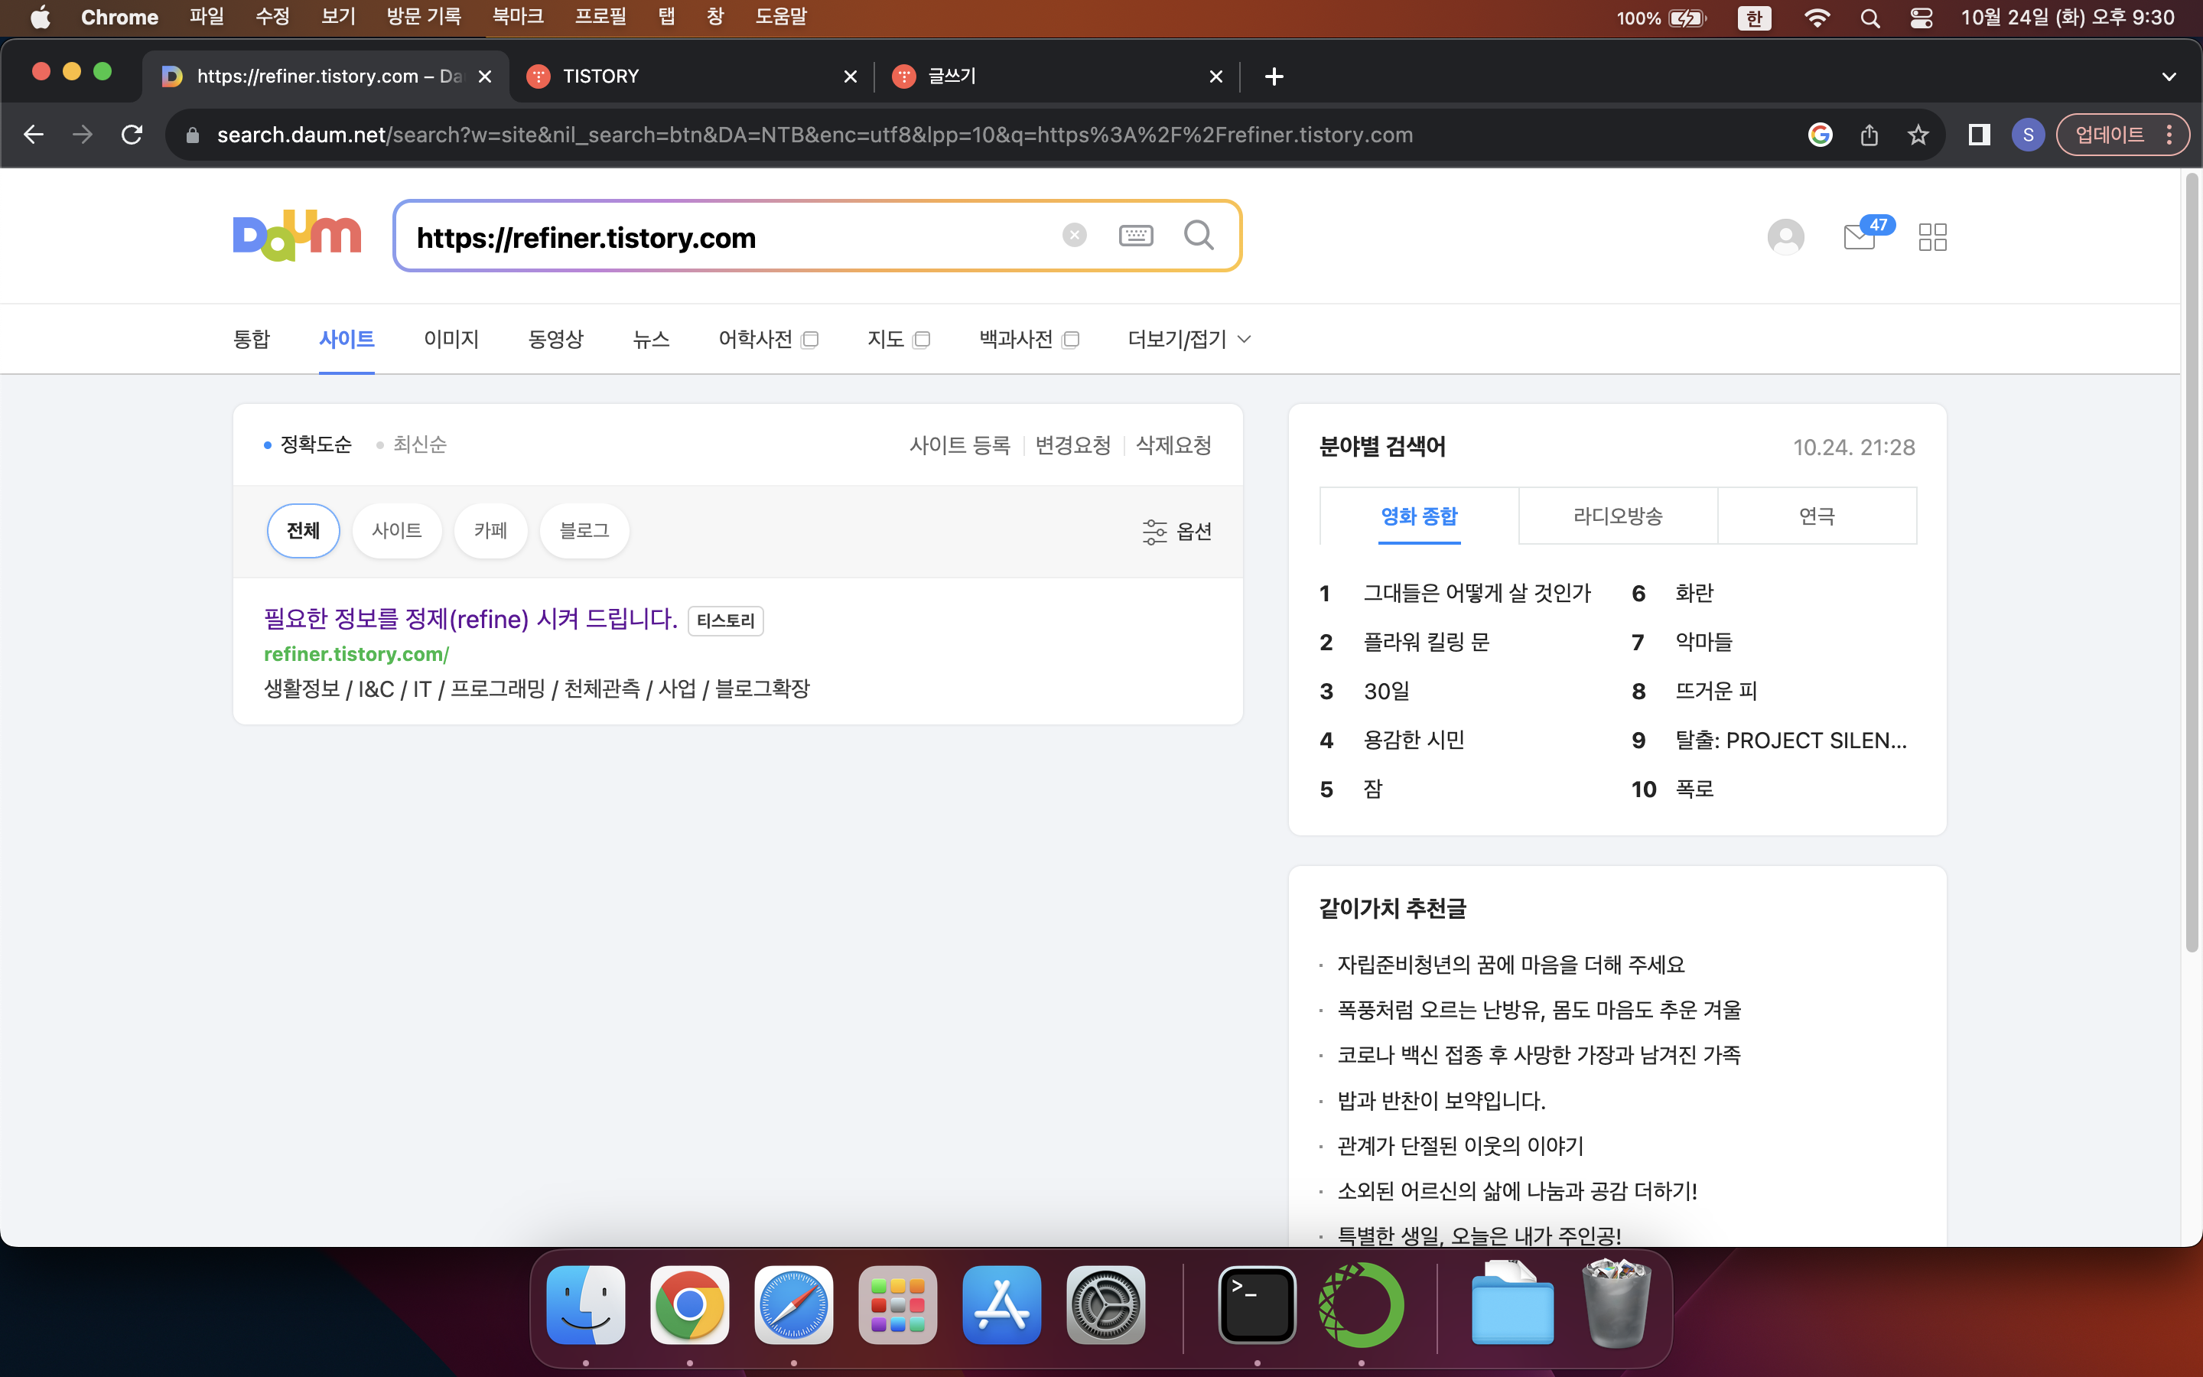Click inside the Daum search input field
The width and height of the screenshot is (2203, 1377).
click(x=728, y=237)
